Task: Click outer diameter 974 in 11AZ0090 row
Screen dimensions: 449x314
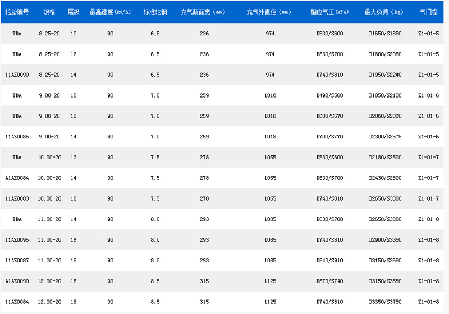Action: pyautogui.click(x=270, y=75)
